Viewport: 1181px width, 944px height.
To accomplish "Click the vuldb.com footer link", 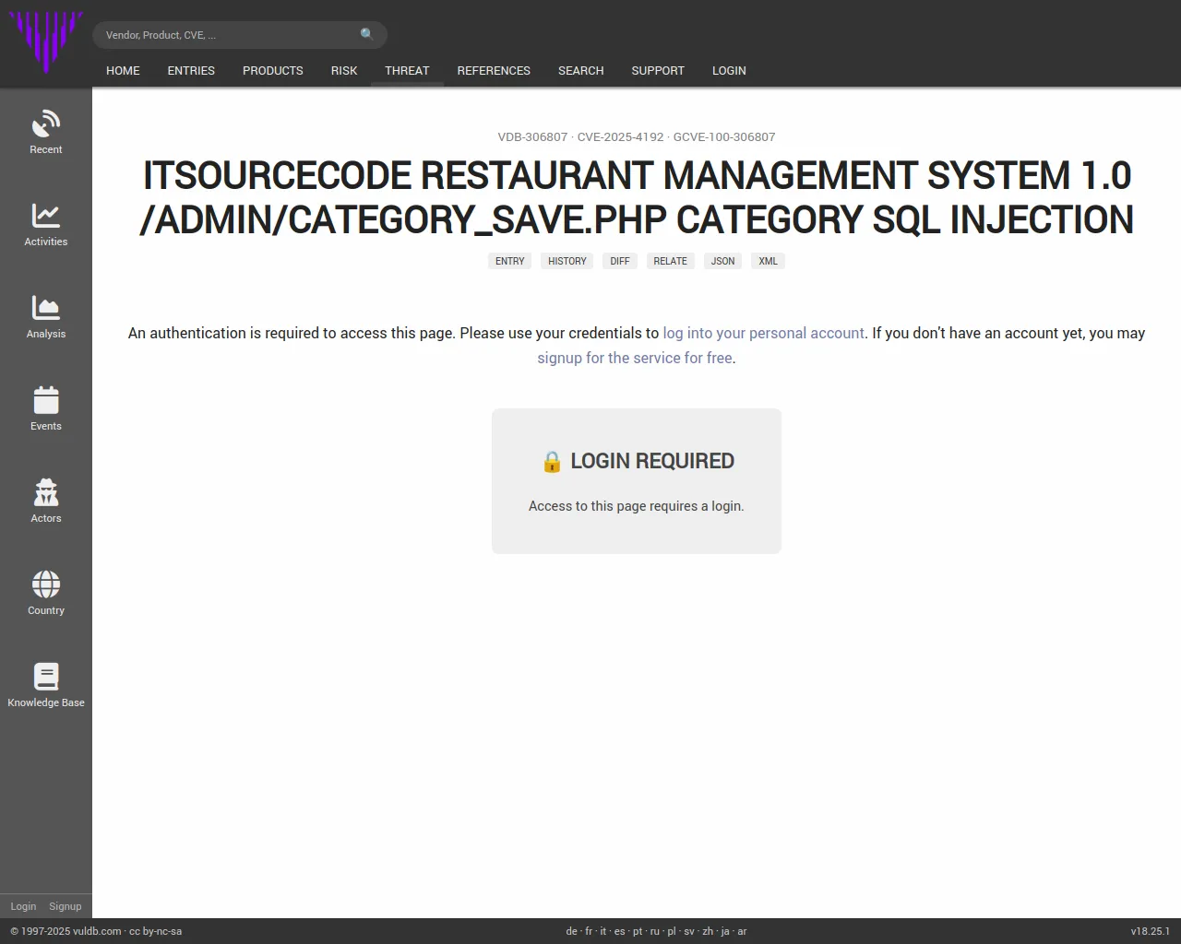I will coord(97,931).
